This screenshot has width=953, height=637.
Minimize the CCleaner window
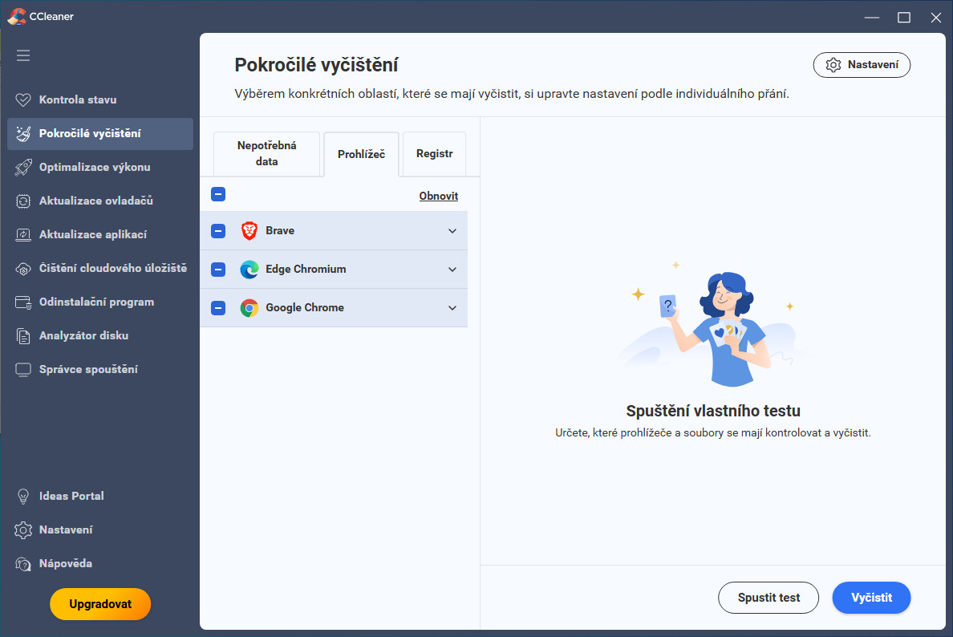872,18
